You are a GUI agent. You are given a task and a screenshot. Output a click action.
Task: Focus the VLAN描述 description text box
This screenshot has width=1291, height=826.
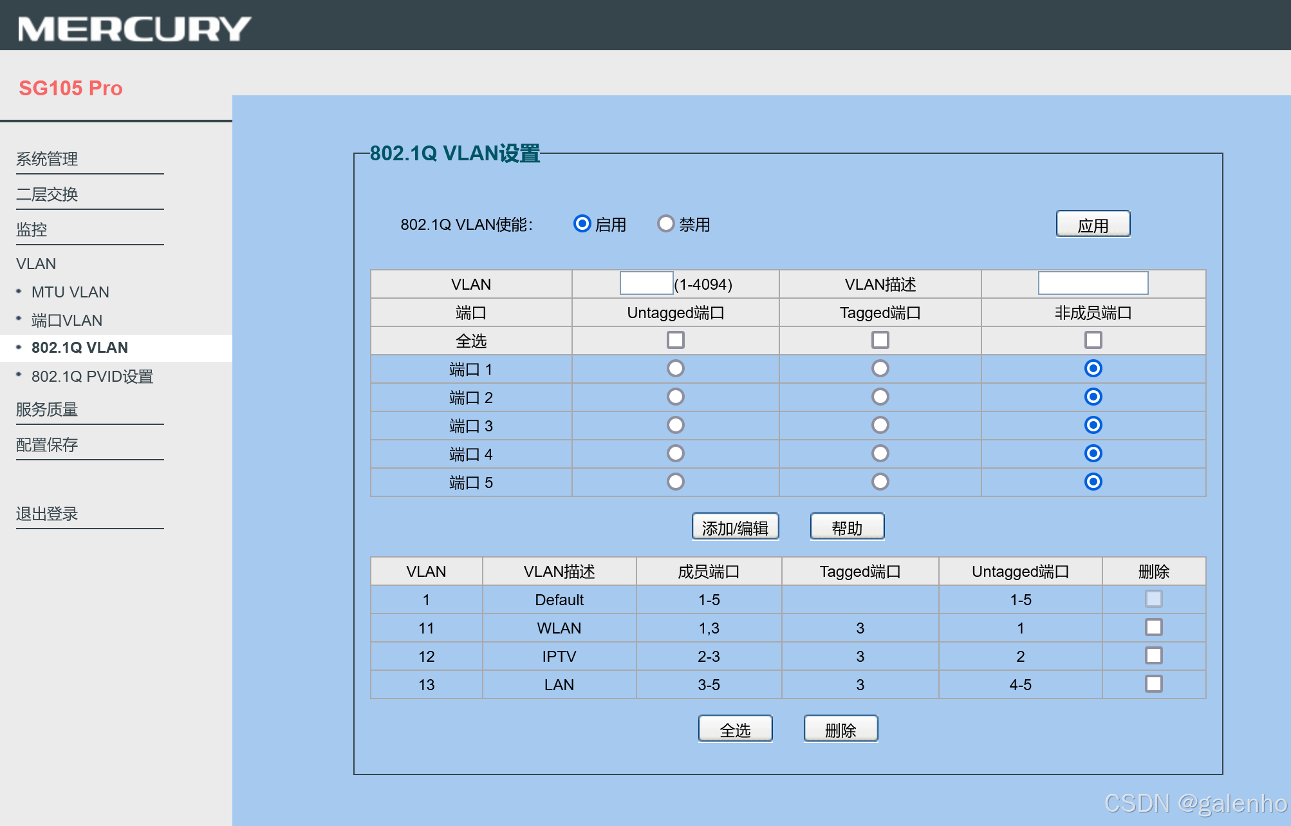pos(1092,283)
